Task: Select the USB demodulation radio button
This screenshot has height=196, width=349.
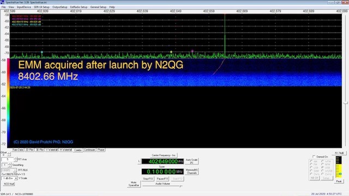Action: click(322, 168)
